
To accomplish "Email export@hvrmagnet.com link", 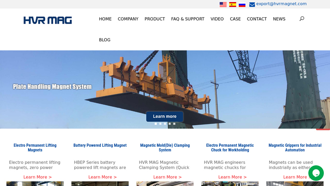I will click(281, 4).
